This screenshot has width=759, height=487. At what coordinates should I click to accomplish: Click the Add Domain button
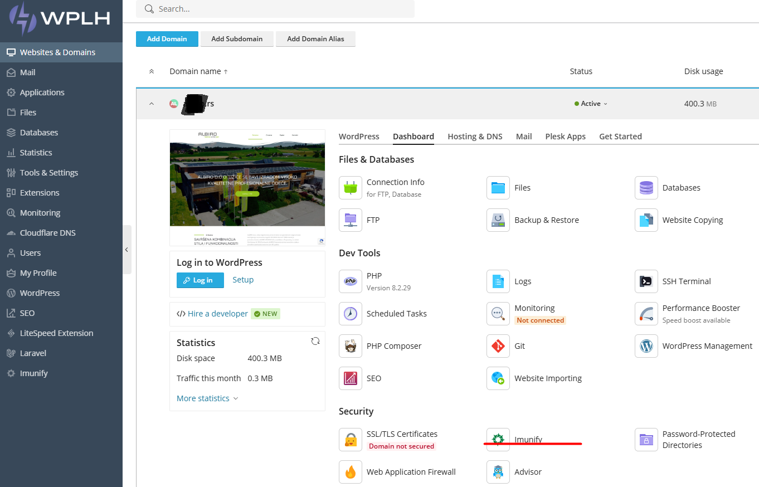click(167, 39)
